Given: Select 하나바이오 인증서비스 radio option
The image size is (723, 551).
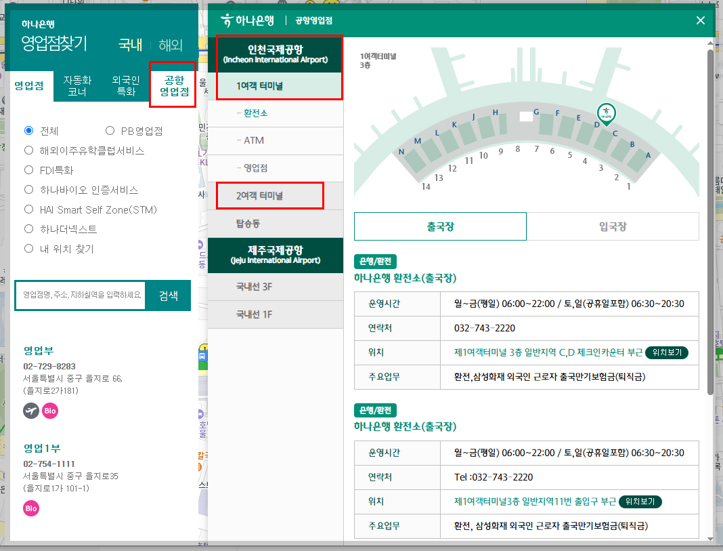Looking at the screenshot, I should coord(29,190).
